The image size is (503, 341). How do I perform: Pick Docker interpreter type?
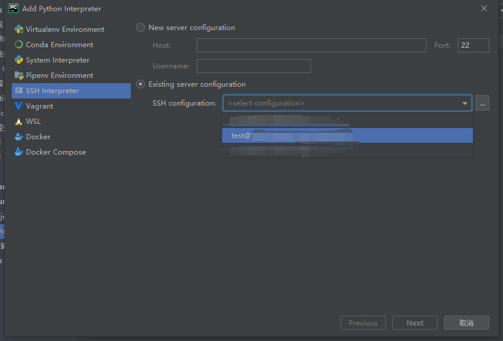pyautogui.click(x=71, y=137)
